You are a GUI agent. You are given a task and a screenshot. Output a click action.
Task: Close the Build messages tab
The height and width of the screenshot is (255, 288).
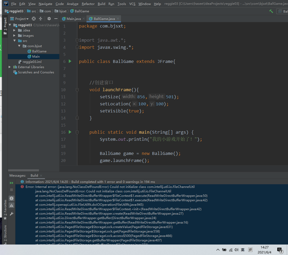(41, 176)
